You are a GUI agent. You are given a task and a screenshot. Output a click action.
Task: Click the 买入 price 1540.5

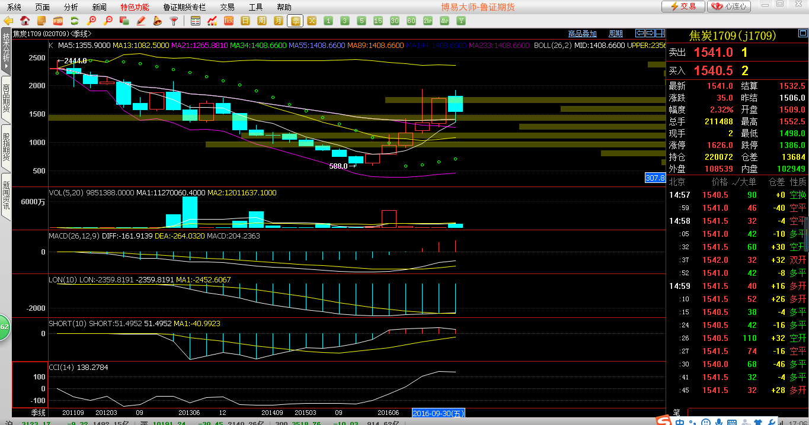pos(714,71)
